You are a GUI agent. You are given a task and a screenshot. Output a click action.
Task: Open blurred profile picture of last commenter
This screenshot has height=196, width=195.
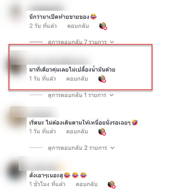(16, 172)
